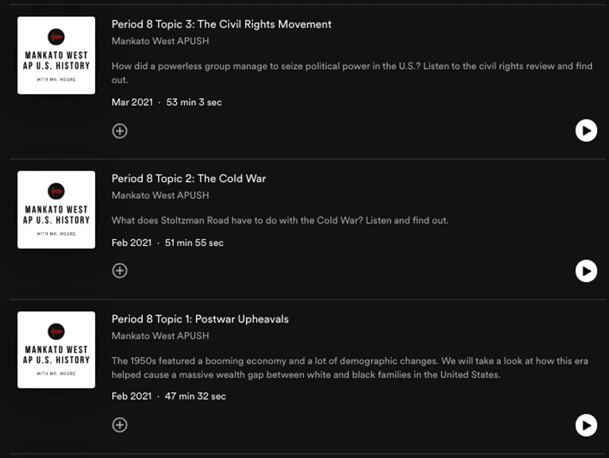Visit Mankato West APUSH under Cold War episode
609x458 pixels.
[x=160, y=195]
